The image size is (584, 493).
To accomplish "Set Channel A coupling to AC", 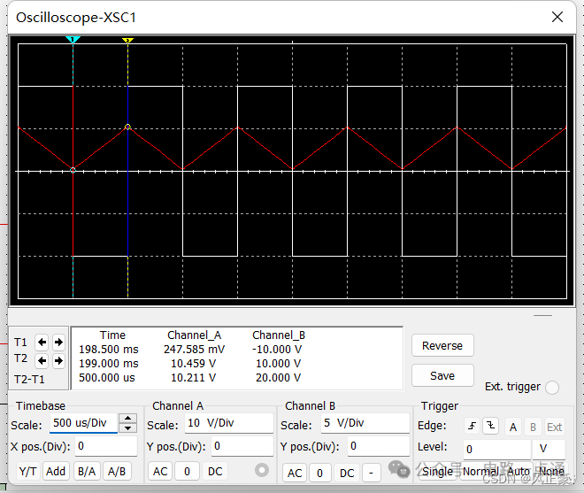I will [160, 472].
